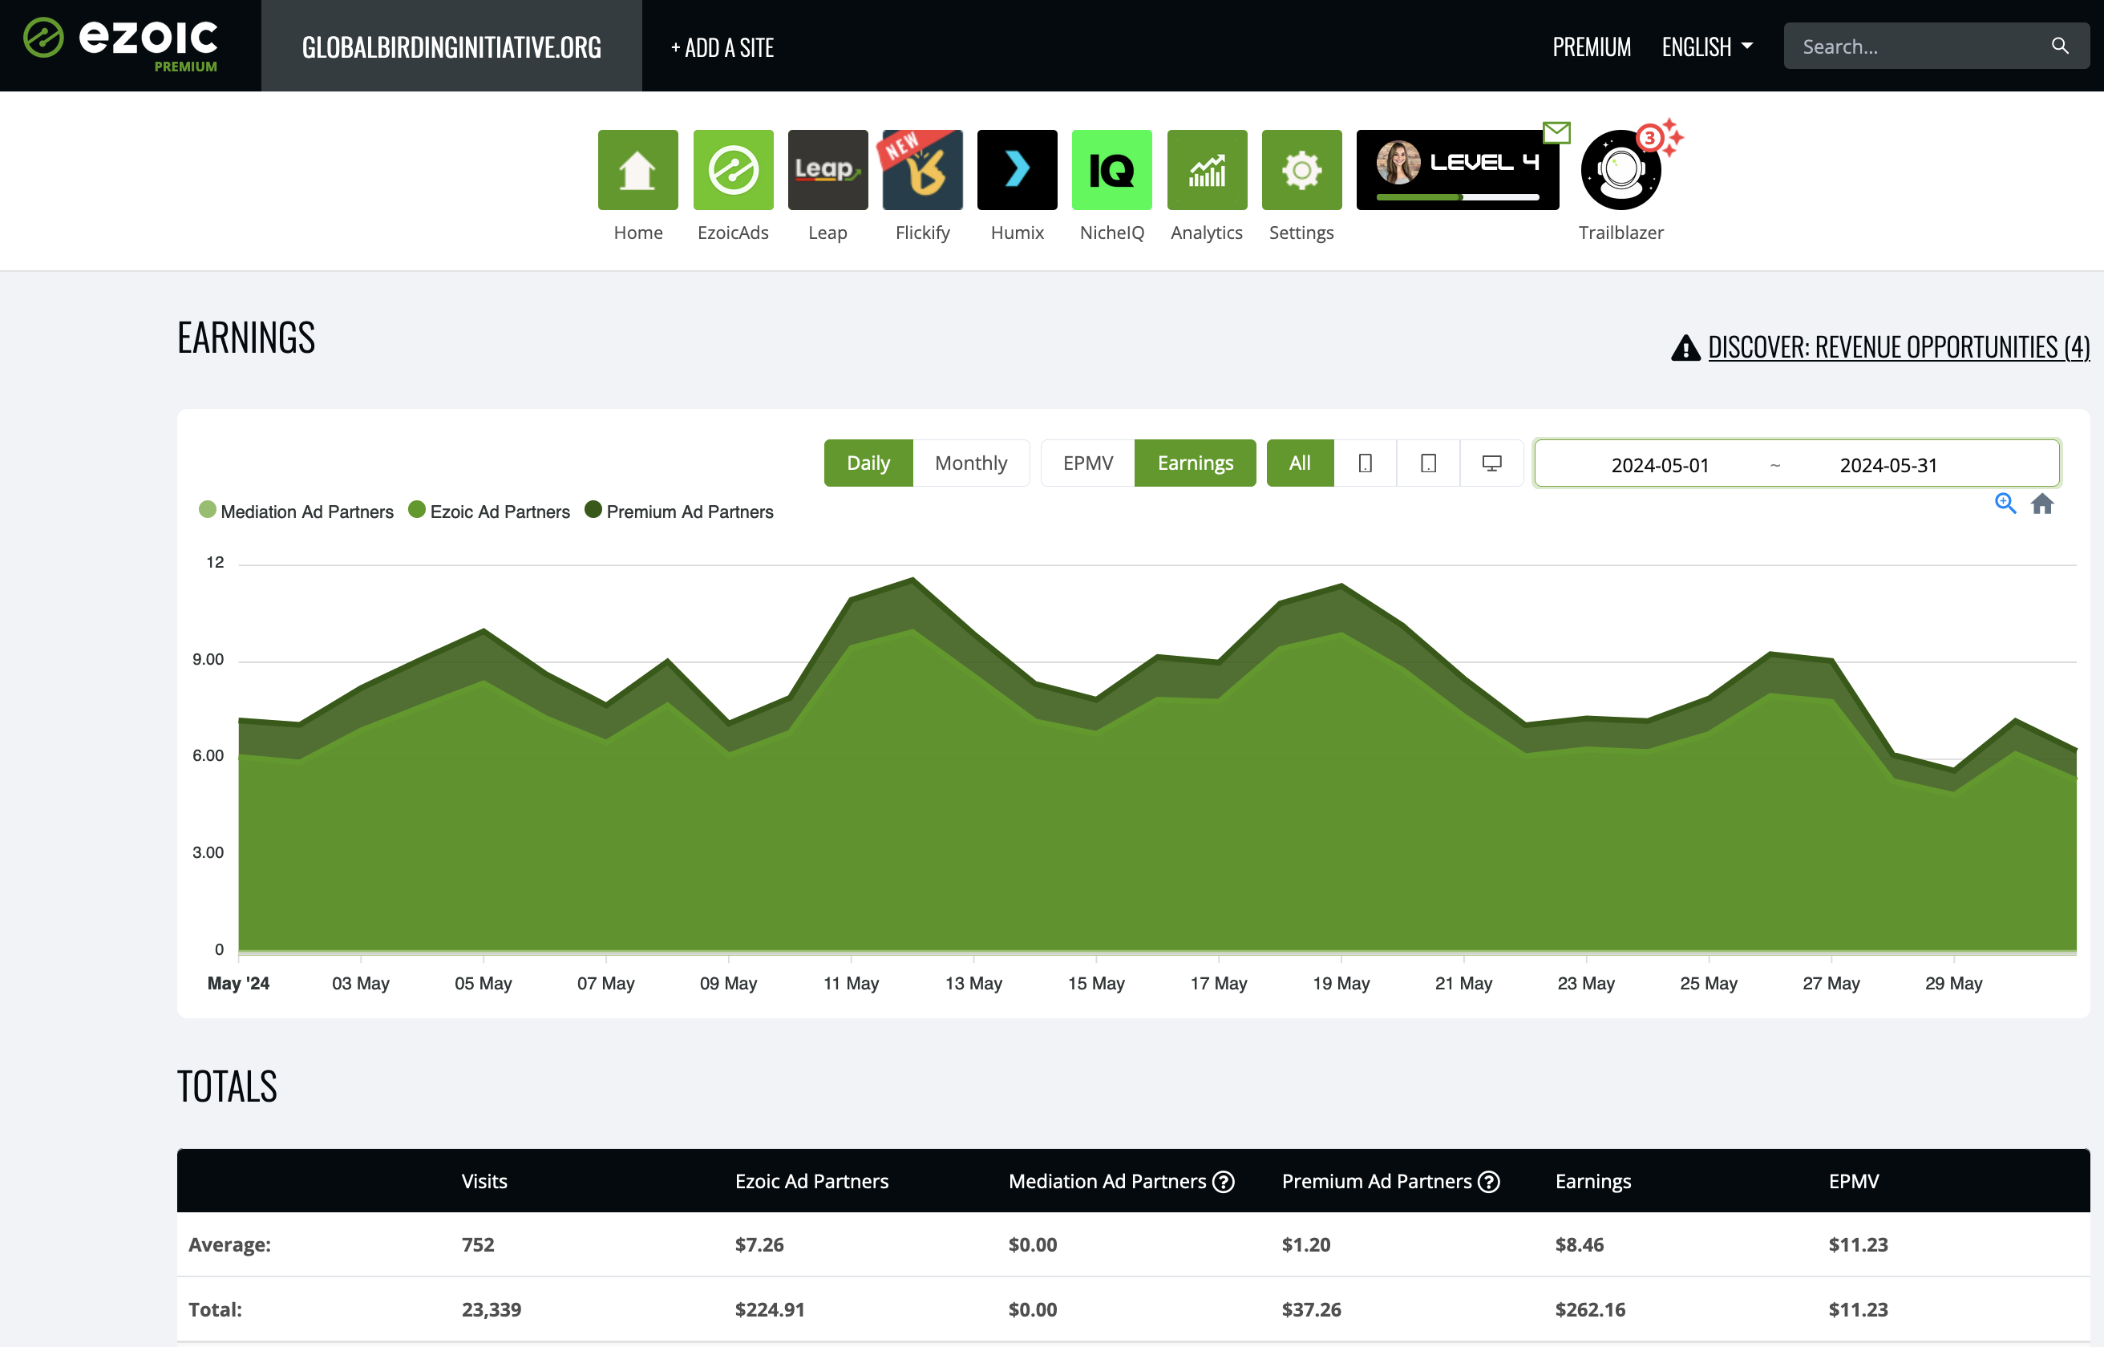
Task: Open the English language dropdown
Action: 1707,47
